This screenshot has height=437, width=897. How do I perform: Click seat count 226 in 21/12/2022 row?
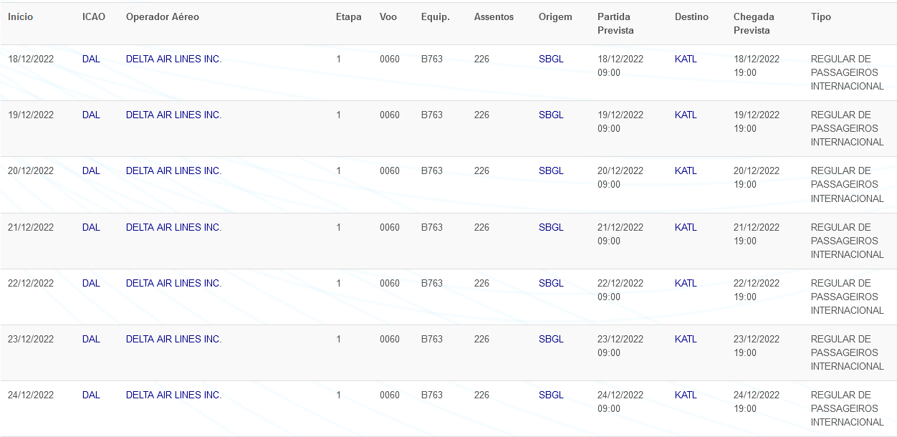(x=481, y=227)
